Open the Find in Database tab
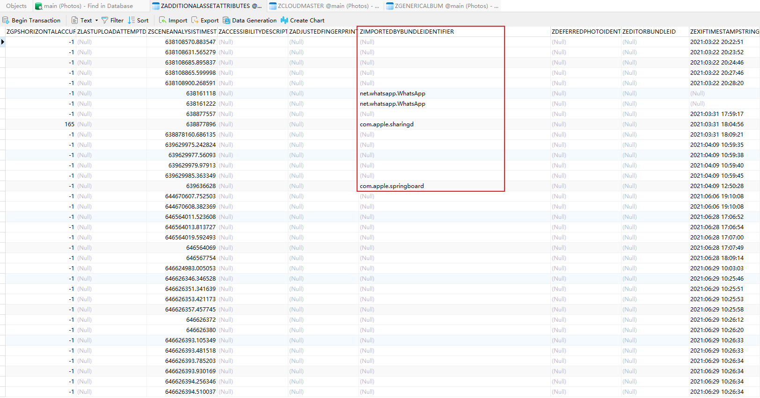The image size is (760, 398). click(84, 6)
